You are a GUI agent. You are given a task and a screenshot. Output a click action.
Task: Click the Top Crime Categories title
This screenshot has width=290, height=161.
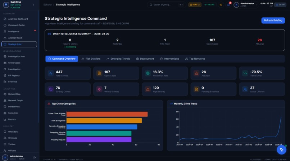click(x=64, y=104)
